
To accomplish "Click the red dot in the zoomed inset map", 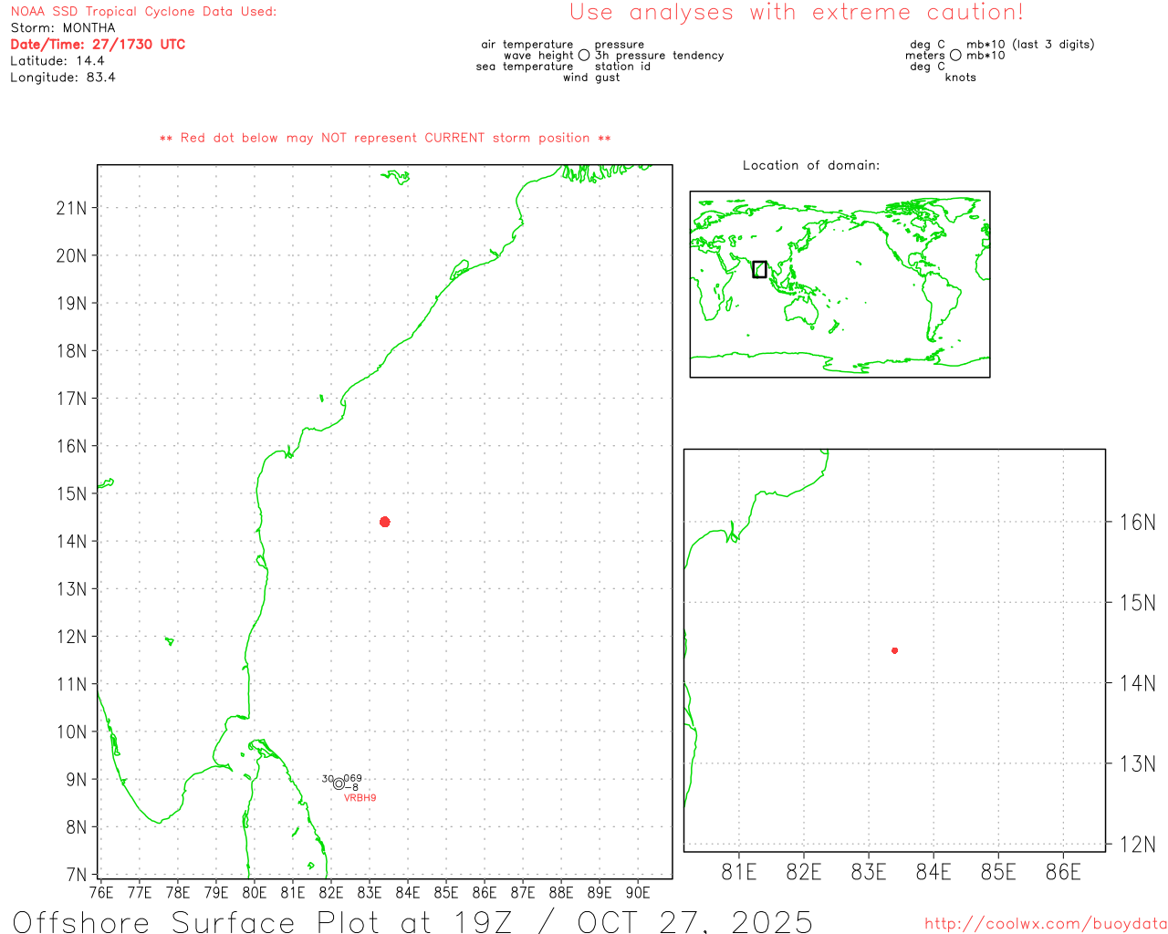I will (895, 650).
